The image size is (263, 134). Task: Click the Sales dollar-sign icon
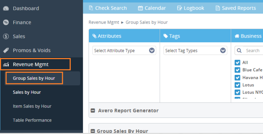(6, 36)
